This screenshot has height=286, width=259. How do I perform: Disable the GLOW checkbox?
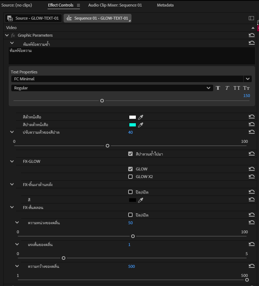[130, 169]
